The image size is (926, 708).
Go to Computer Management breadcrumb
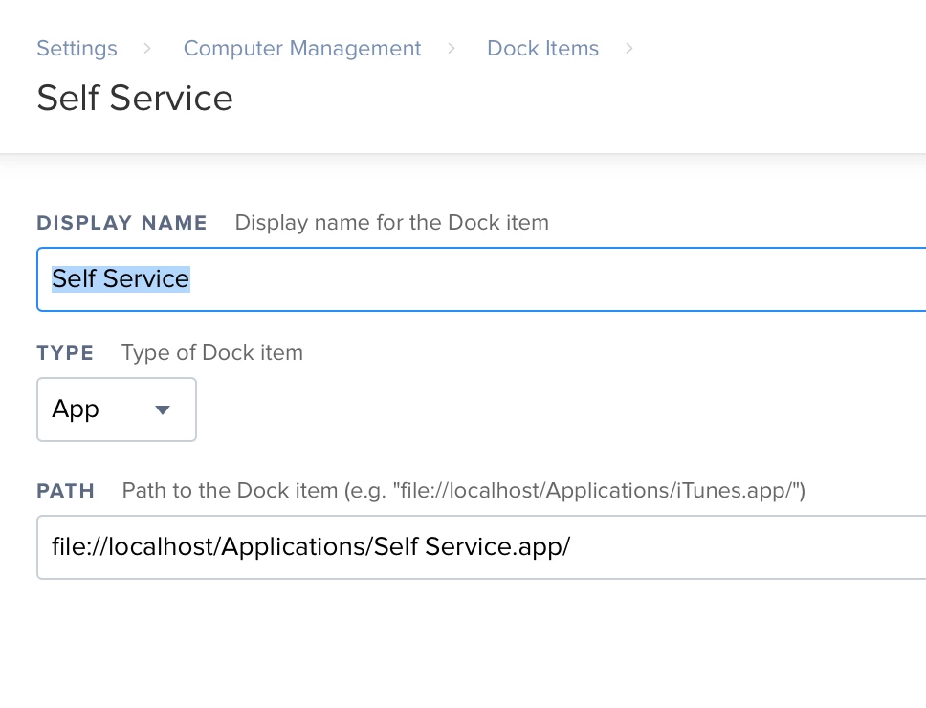(x=301, y=49)
